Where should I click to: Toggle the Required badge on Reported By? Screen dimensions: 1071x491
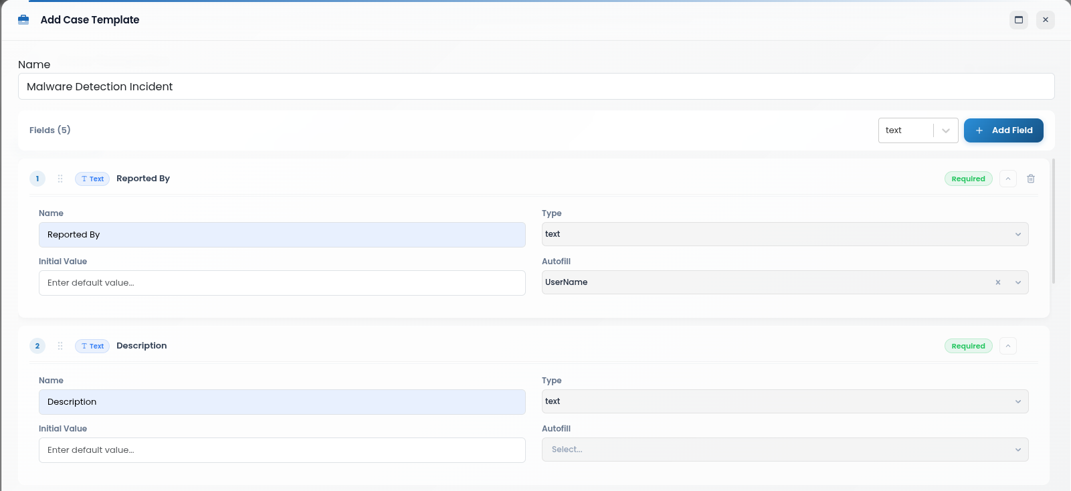tap(968, 179)
